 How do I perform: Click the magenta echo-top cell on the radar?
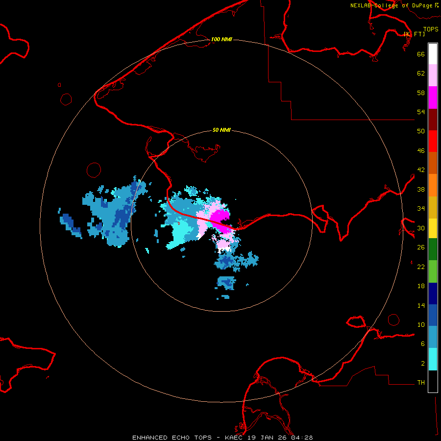pos(221,221)
